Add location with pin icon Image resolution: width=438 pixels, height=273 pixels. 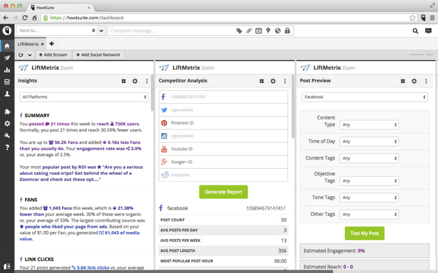pyautogui.click(x=268, y=31)
